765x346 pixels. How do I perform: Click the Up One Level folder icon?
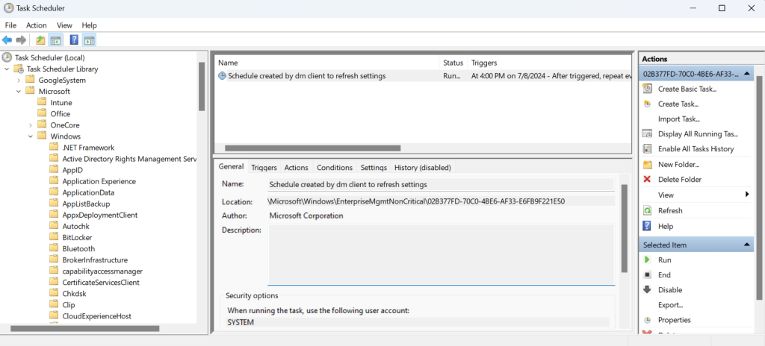point(40,40)
